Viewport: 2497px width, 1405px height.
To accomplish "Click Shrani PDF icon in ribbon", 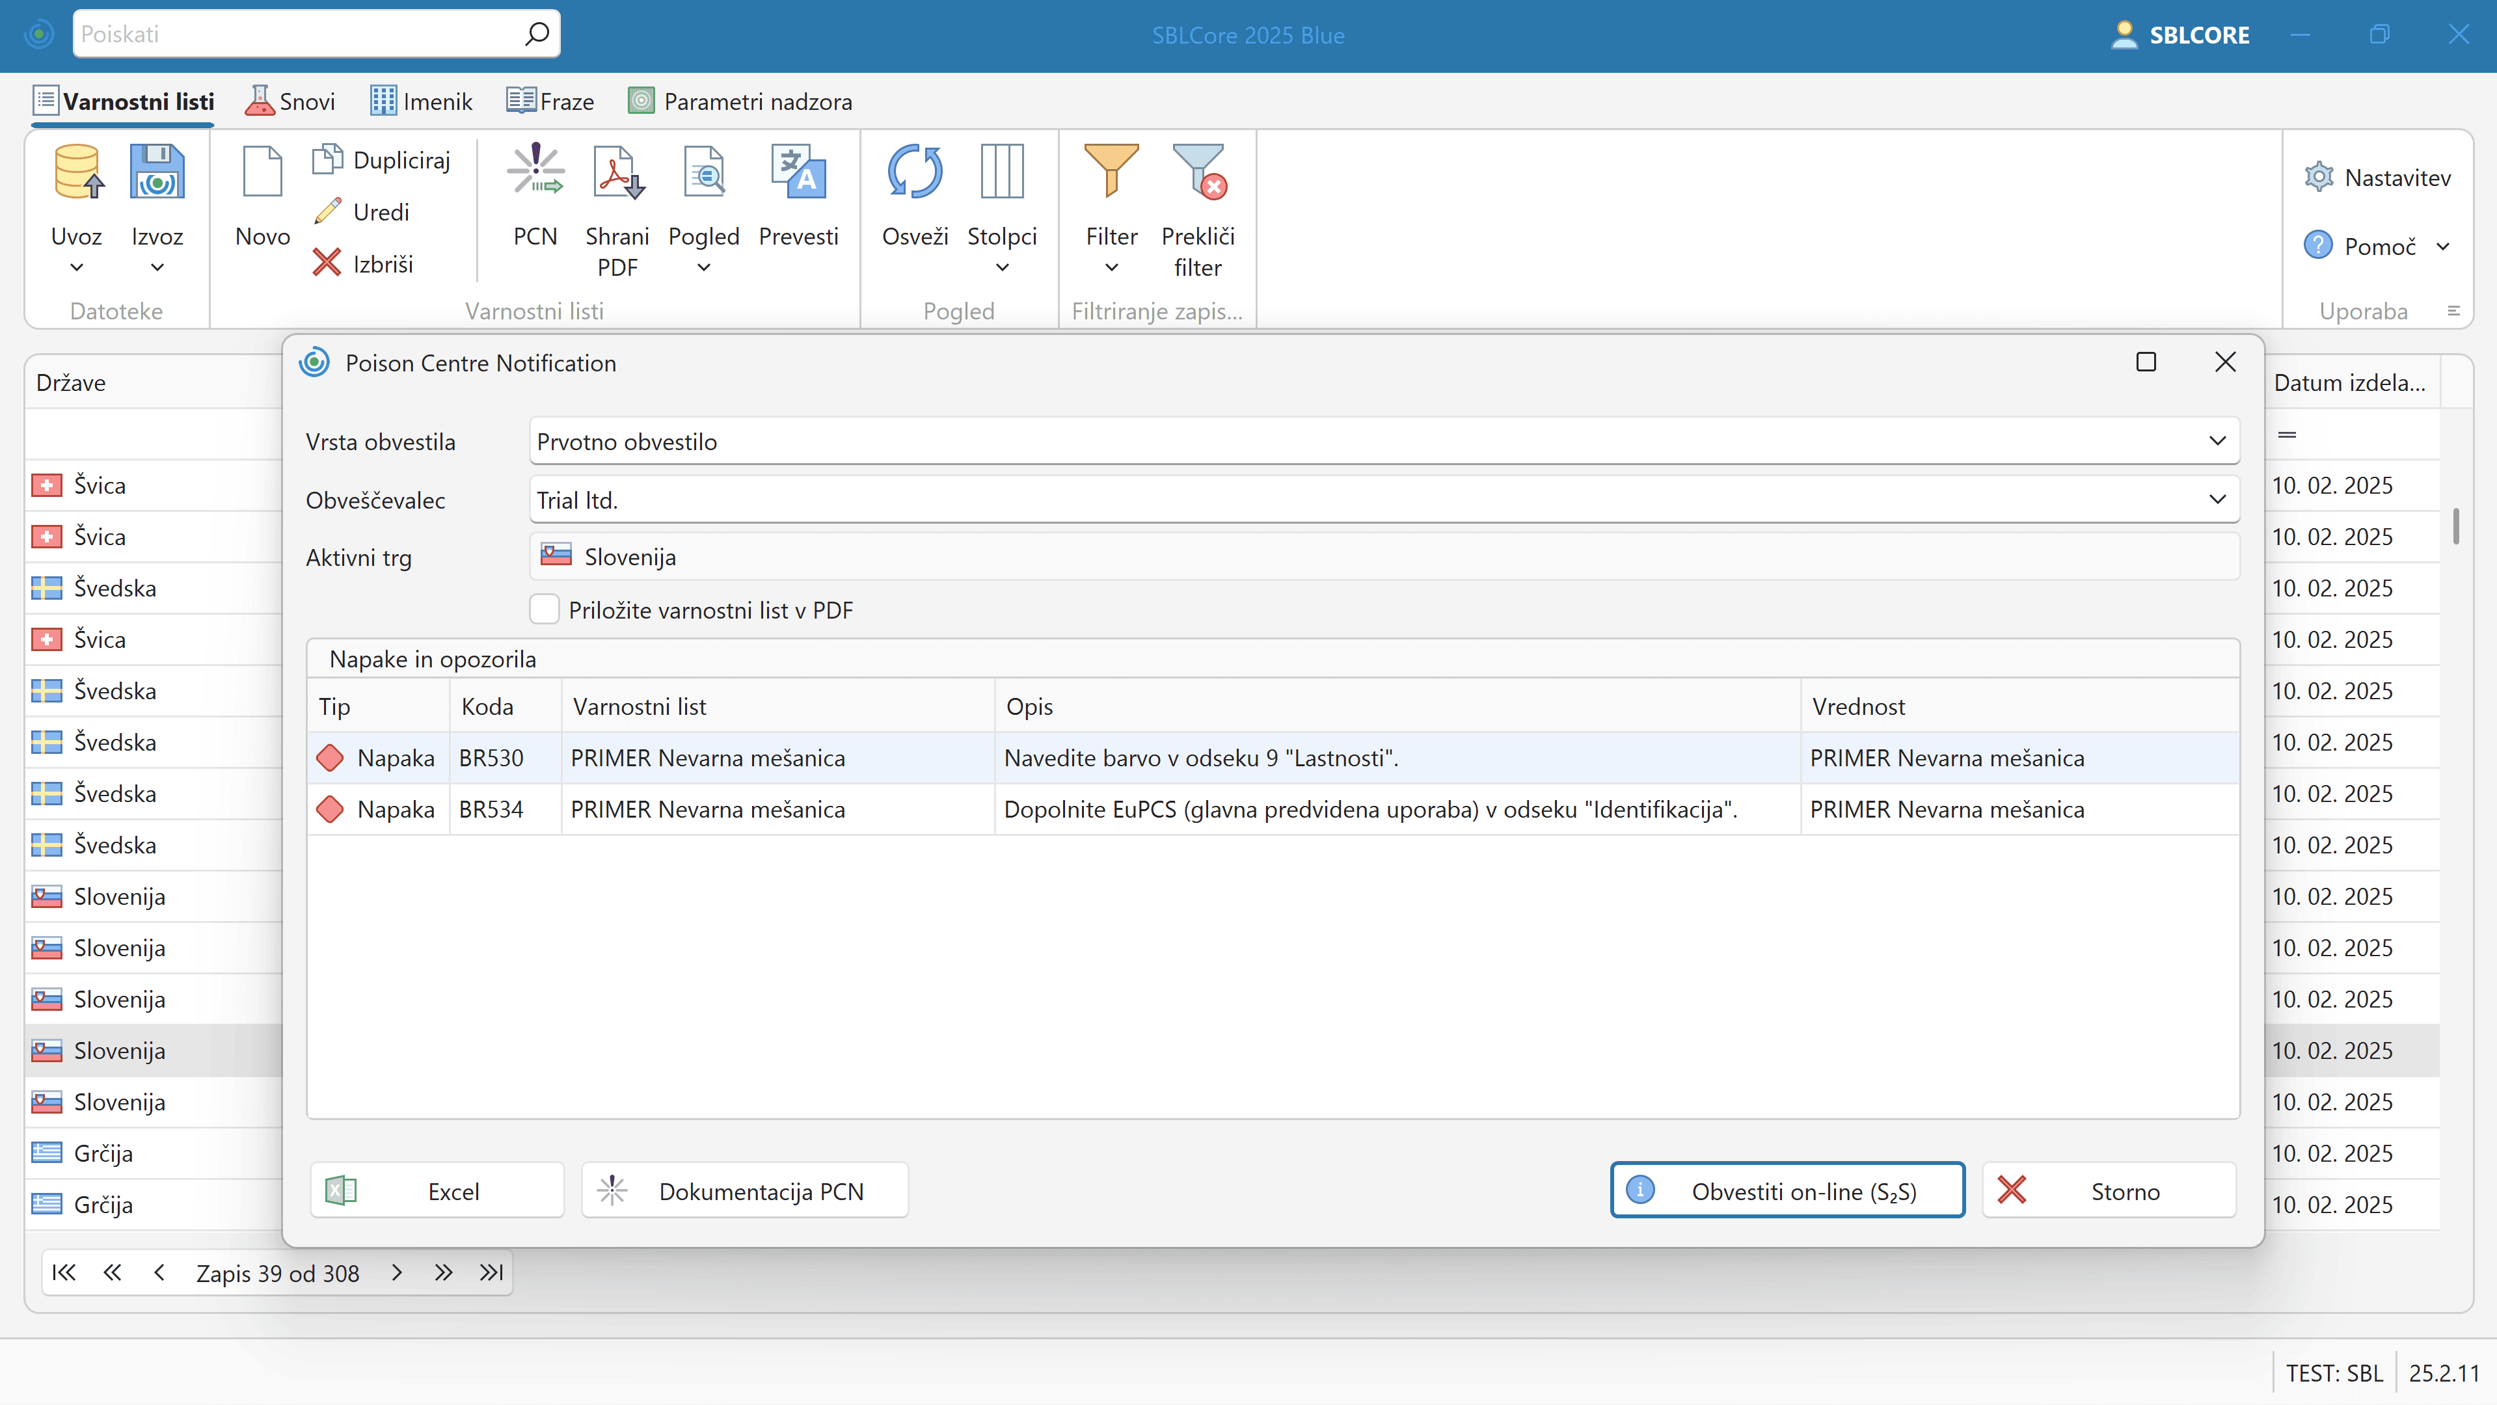I will click(x=617, y=172).
